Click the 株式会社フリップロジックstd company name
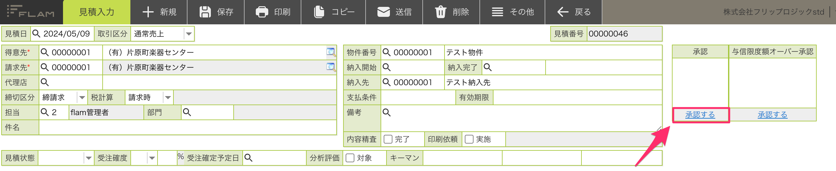This screenshot has width=836, height=171. pyautogui.click(x=774, y=12)
